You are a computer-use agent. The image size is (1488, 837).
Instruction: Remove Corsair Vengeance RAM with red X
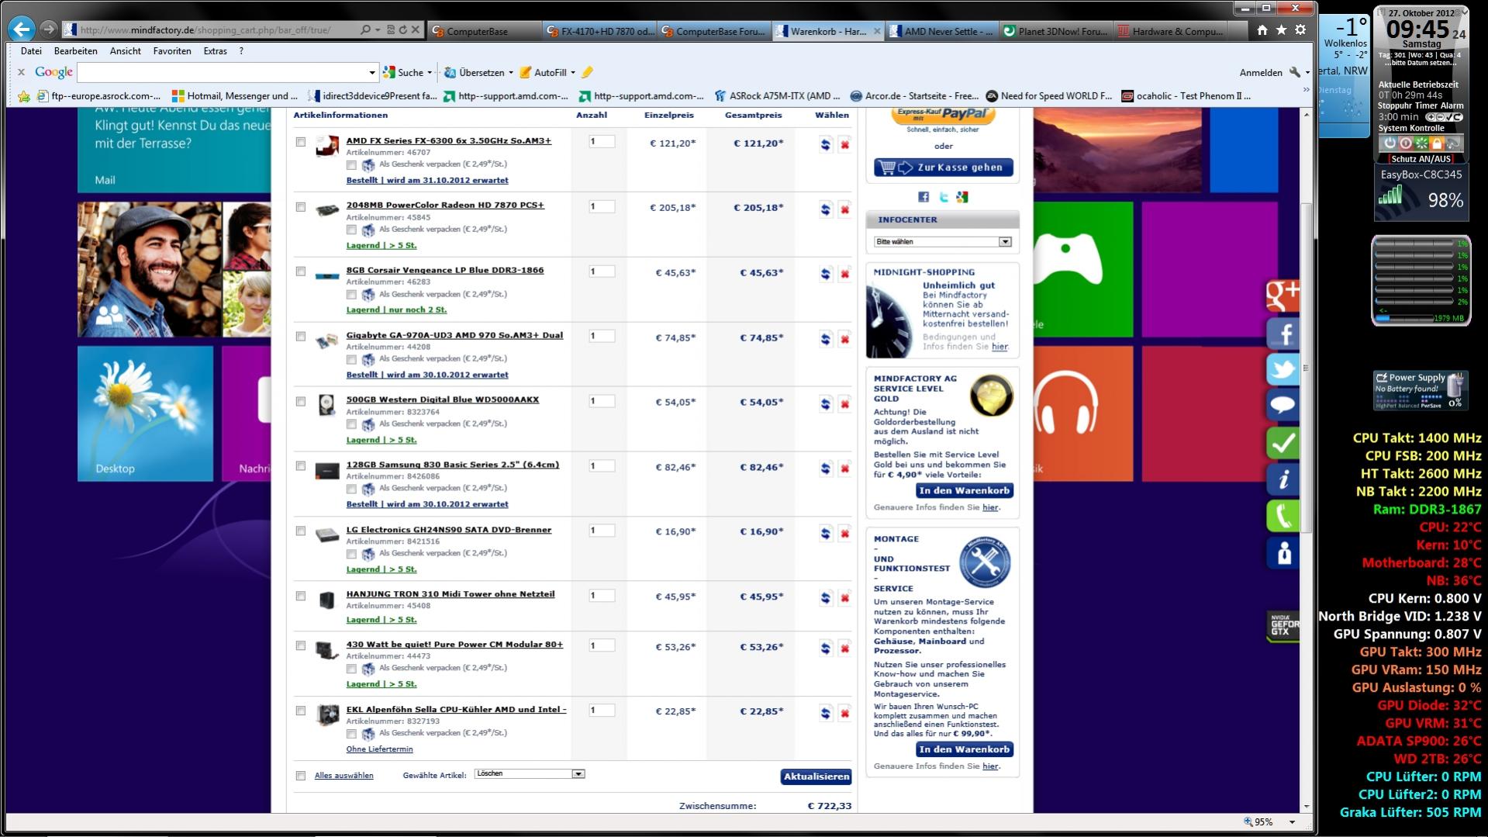coord(844,274)
